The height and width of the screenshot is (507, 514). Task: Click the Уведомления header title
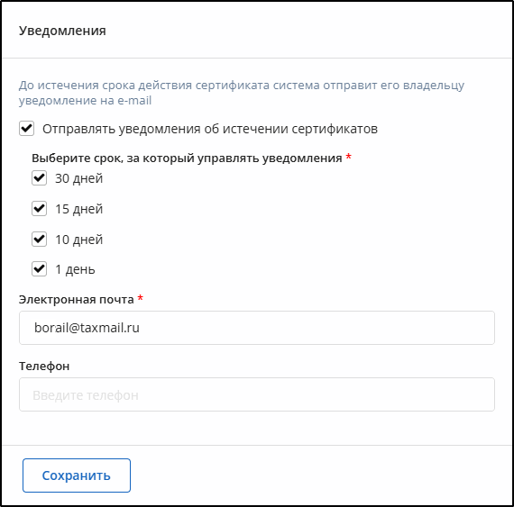coord(62,31)
